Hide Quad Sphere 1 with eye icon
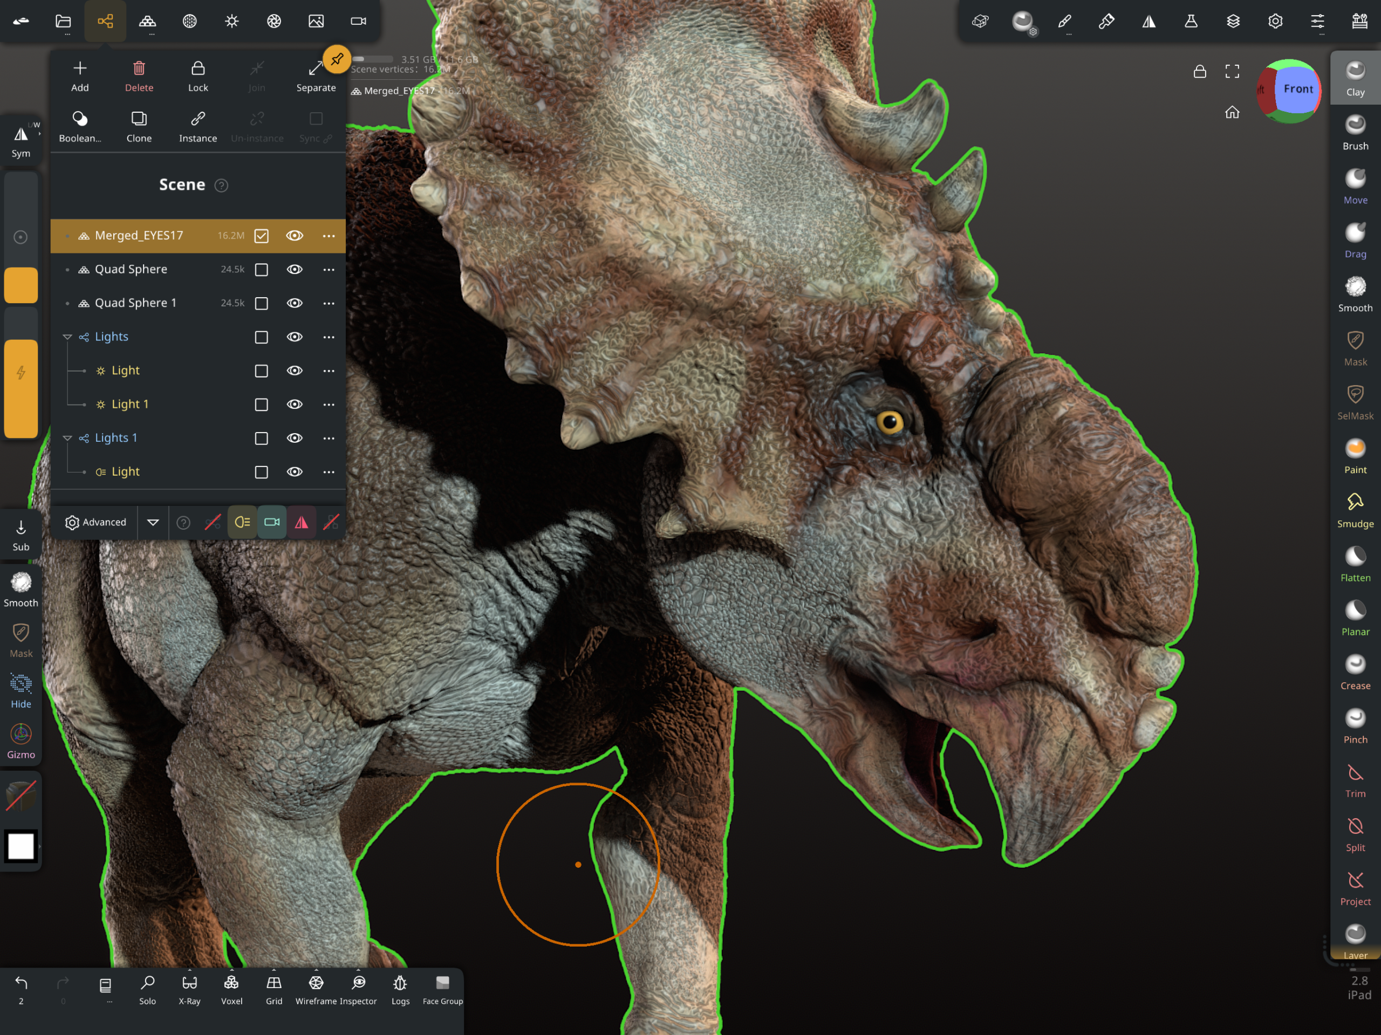 pyautogui.click(x=295, y=304)
